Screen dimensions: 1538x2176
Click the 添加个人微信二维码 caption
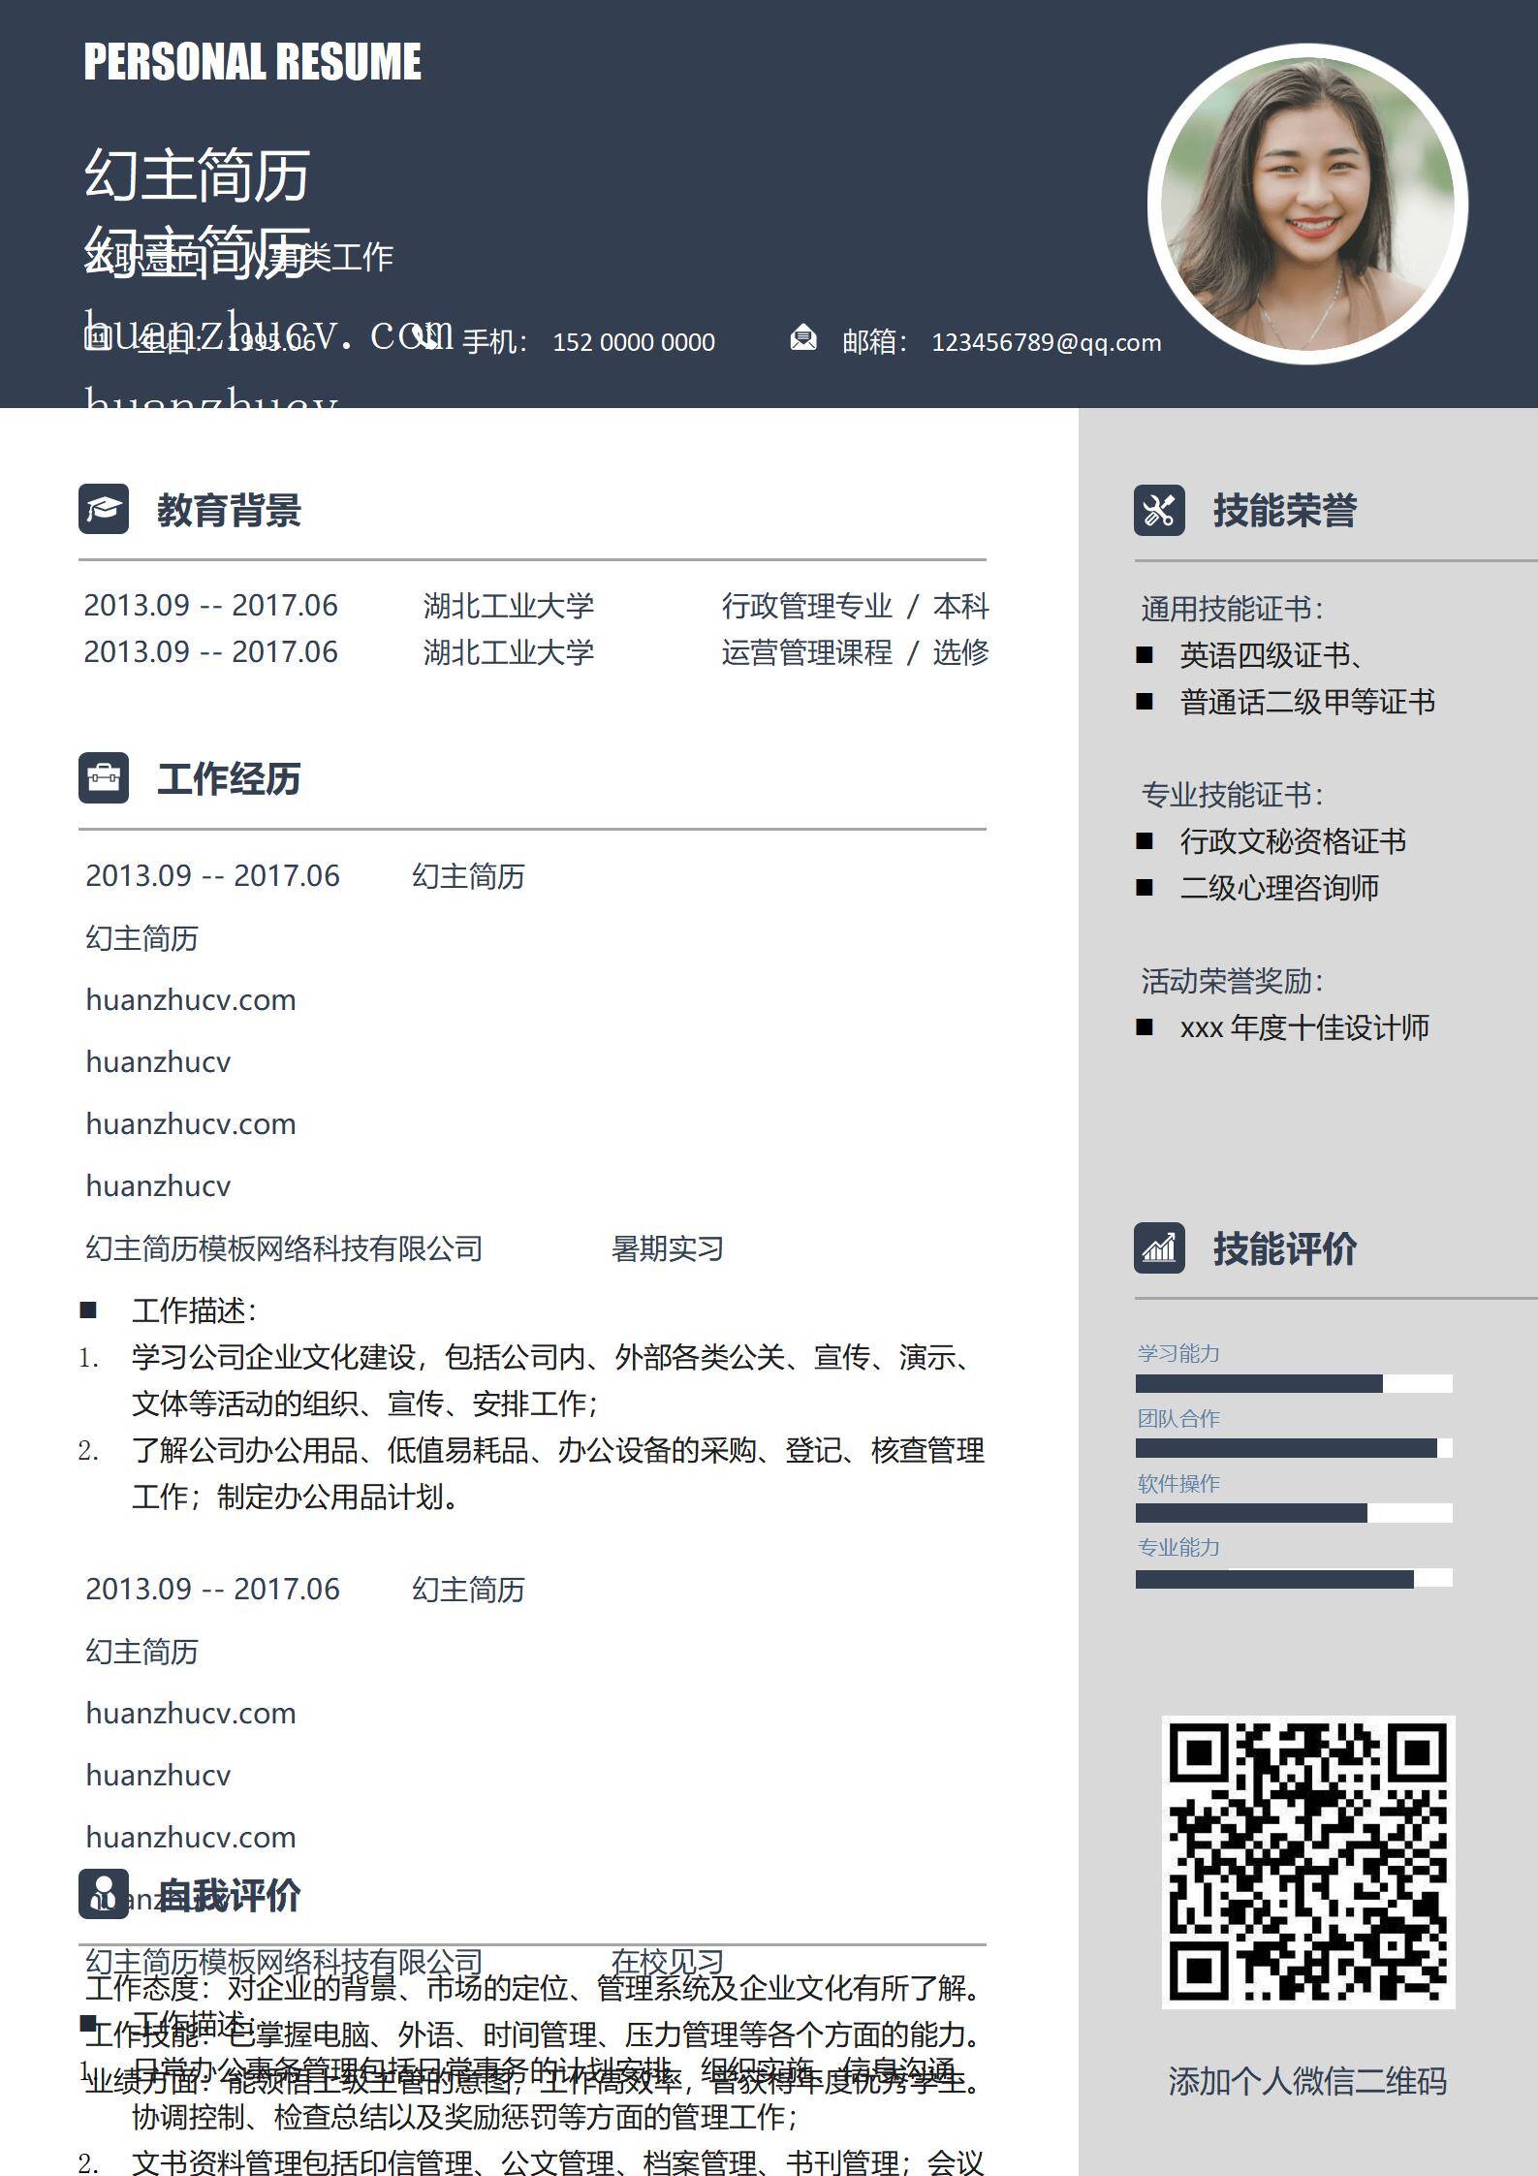1307,2081
